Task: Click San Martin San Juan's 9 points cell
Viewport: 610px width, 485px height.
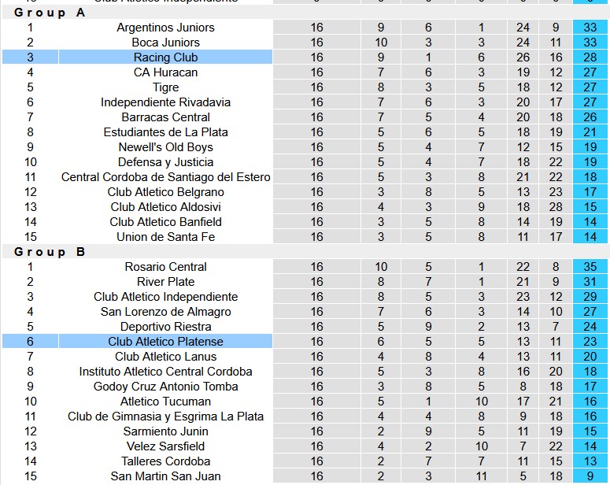Action: point(590,476)
